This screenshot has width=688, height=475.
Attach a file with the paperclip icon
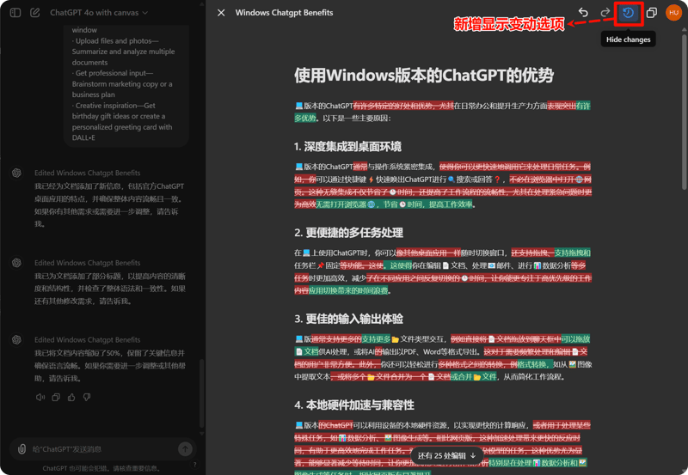coord(21,449)
